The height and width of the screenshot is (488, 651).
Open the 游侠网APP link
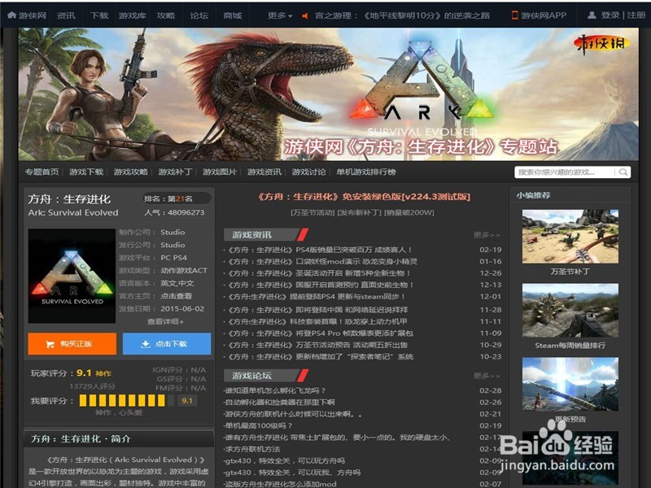[544, 15]
